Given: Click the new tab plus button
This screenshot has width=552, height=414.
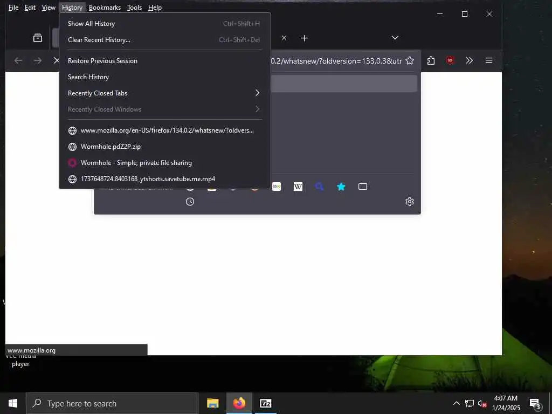Looking at the screenshot, I should [x=305, y=38].
